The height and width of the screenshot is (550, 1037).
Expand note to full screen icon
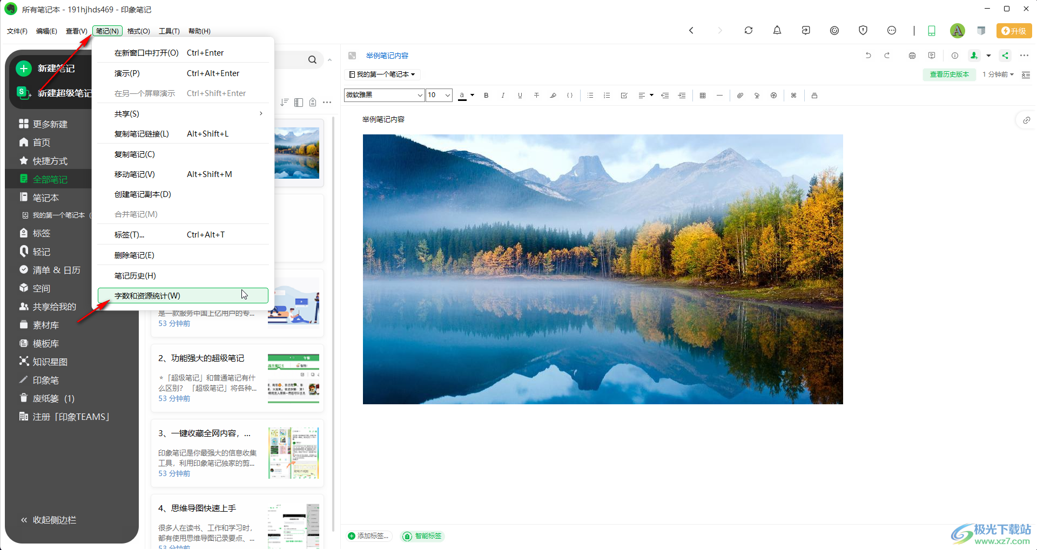pos(352,56)
